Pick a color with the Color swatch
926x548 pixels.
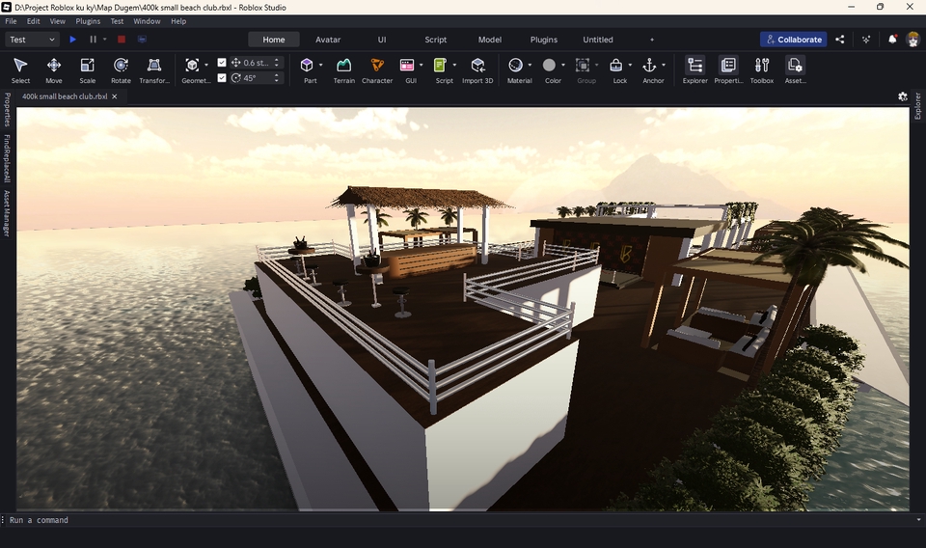point(549,66)
